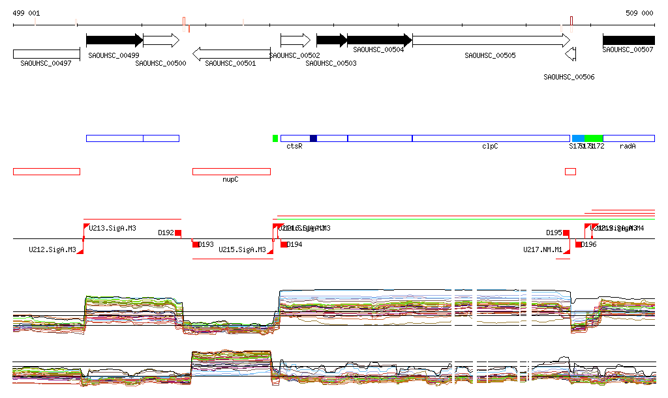Image resolution: width=668 pixels, height=398 pixels.
Task: Click the red nupC segment box
Action: pos(231,171)
